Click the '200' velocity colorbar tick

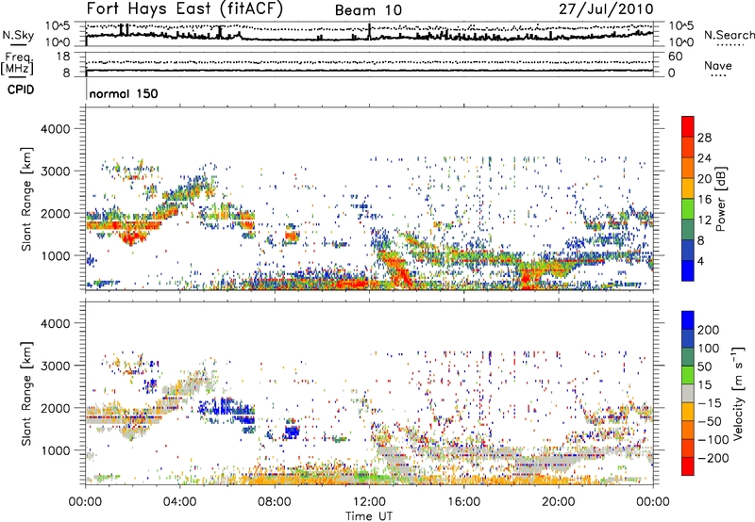(x=709, y=330)
